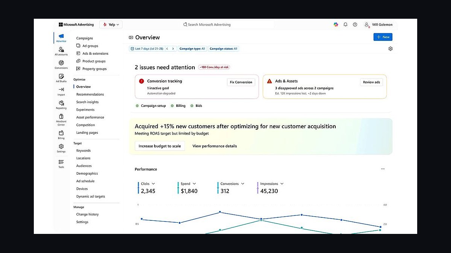Click the red Conversion tracking error icon
The image size is (451, 253).
click(141, 81)
